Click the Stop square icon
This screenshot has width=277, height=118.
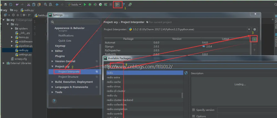coord(111,5)
